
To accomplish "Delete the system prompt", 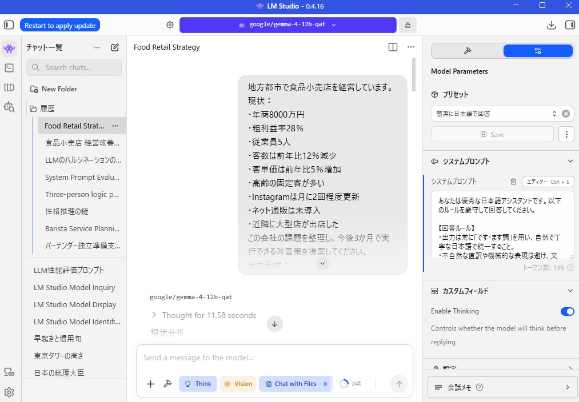I will pyautogui.click(x=513, y=182).
